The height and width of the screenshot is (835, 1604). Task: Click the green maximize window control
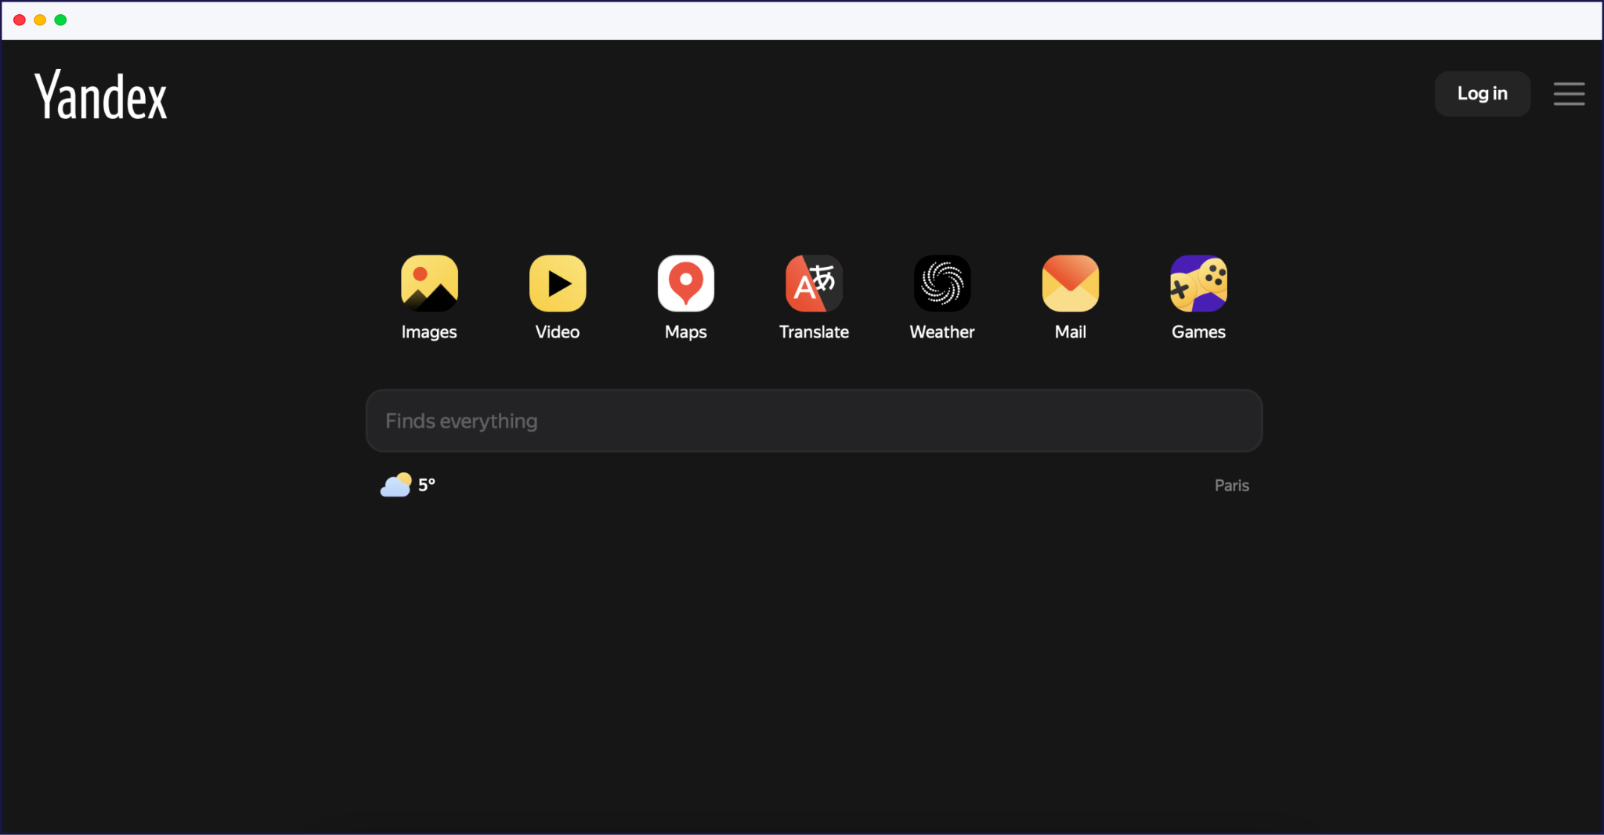[60, 20]
